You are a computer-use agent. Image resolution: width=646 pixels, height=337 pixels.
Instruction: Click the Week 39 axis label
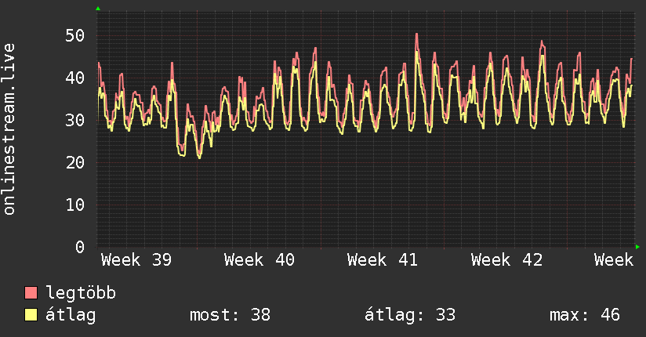point(136,260)
